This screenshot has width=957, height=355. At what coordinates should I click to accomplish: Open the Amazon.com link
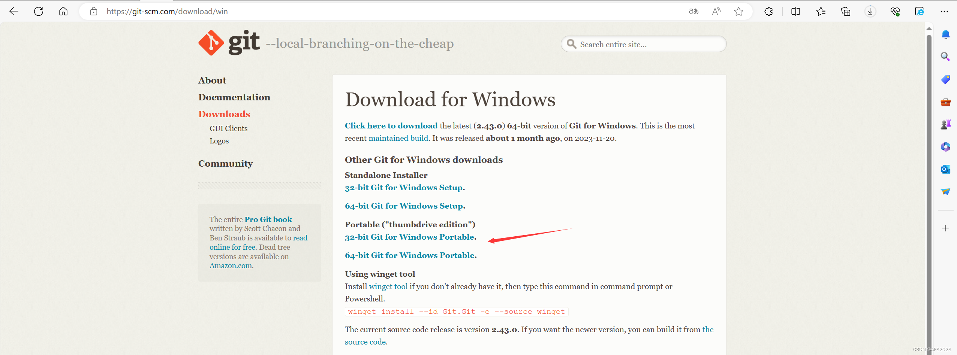pyautogui.click(x=231, y=266)
